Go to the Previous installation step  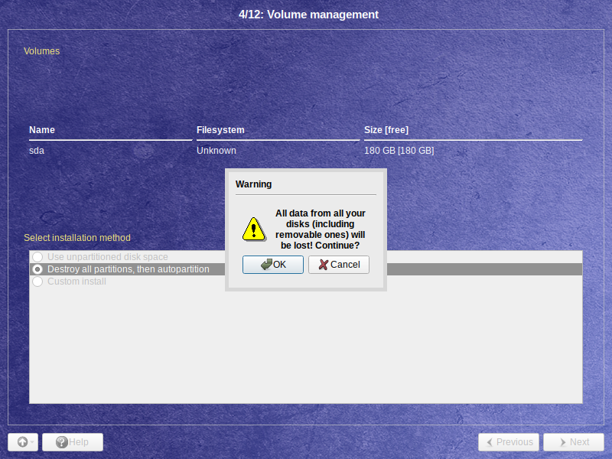(x=509, y=442)
